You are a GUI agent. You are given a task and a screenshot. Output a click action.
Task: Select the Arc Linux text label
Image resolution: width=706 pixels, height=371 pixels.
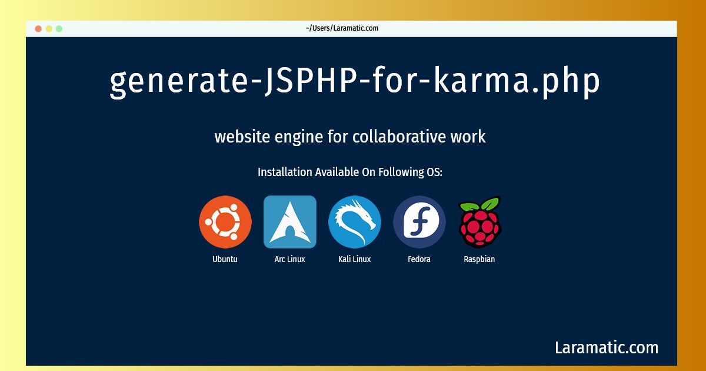pos(290,259)
